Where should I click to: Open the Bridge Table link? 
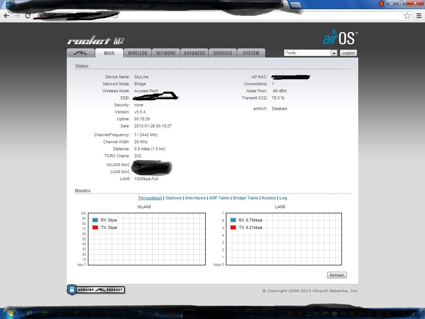tap(245, 198)
